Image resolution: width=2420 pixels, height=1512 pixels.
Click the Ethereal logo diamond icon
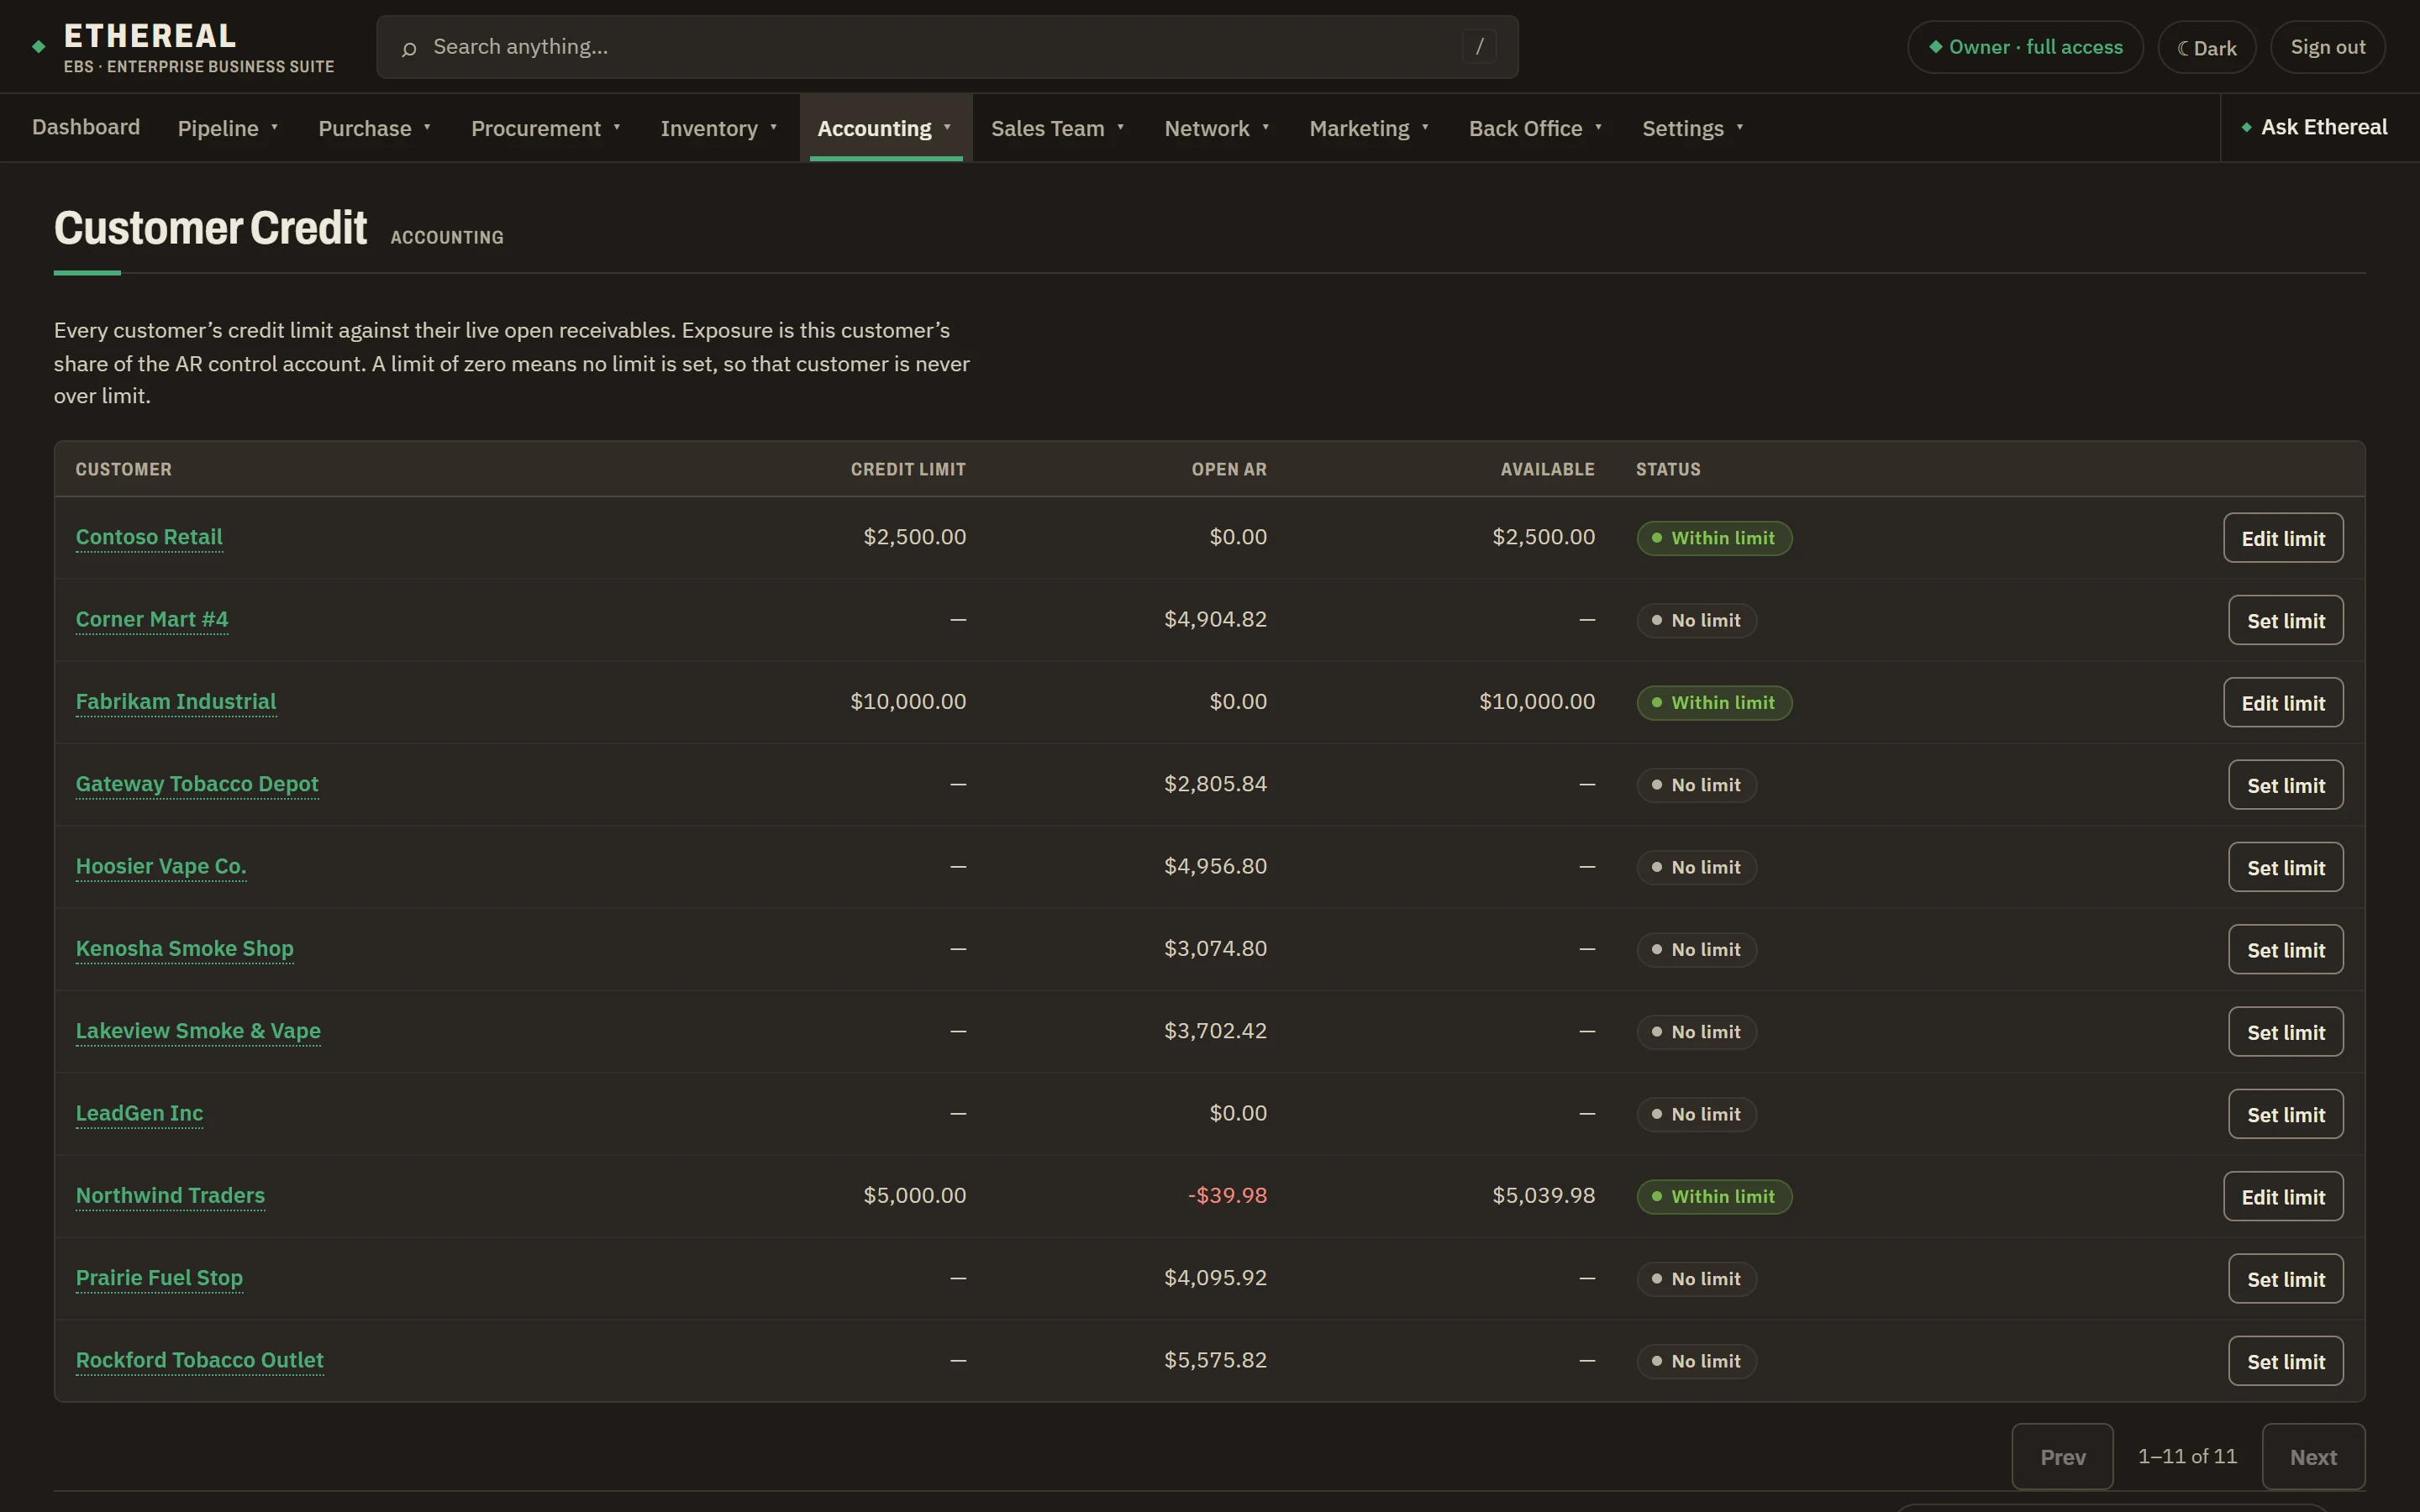pos(39,46)
